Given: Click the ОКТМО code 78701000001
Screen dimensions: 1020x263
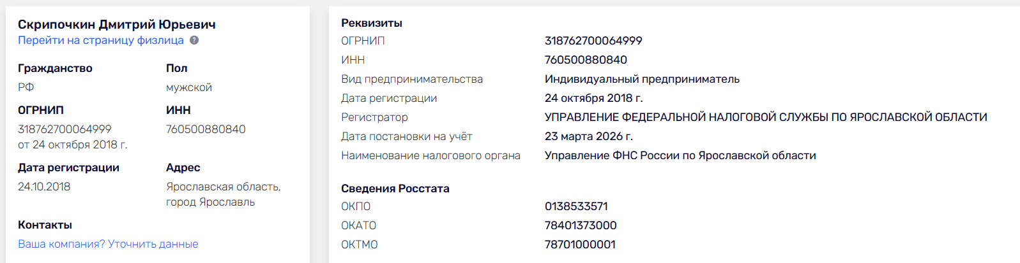Looking at the screenshot, I should tap(580, 245).
